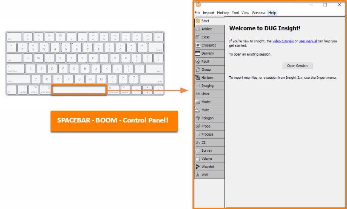Minimize the DUG Insight window

pyautogui.click(x=311, y=5)
